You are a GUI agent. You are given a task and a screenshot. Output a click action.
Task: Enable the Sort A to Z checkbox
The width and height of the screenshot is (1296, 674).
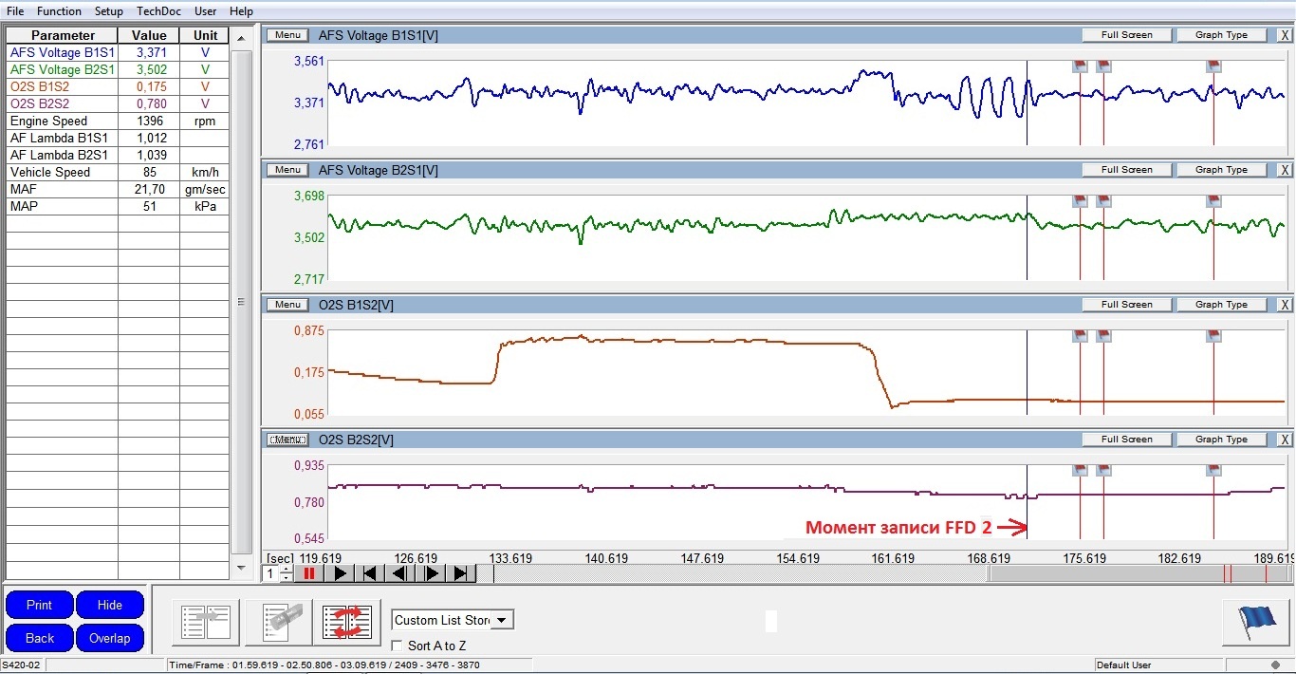coord(398,646)
